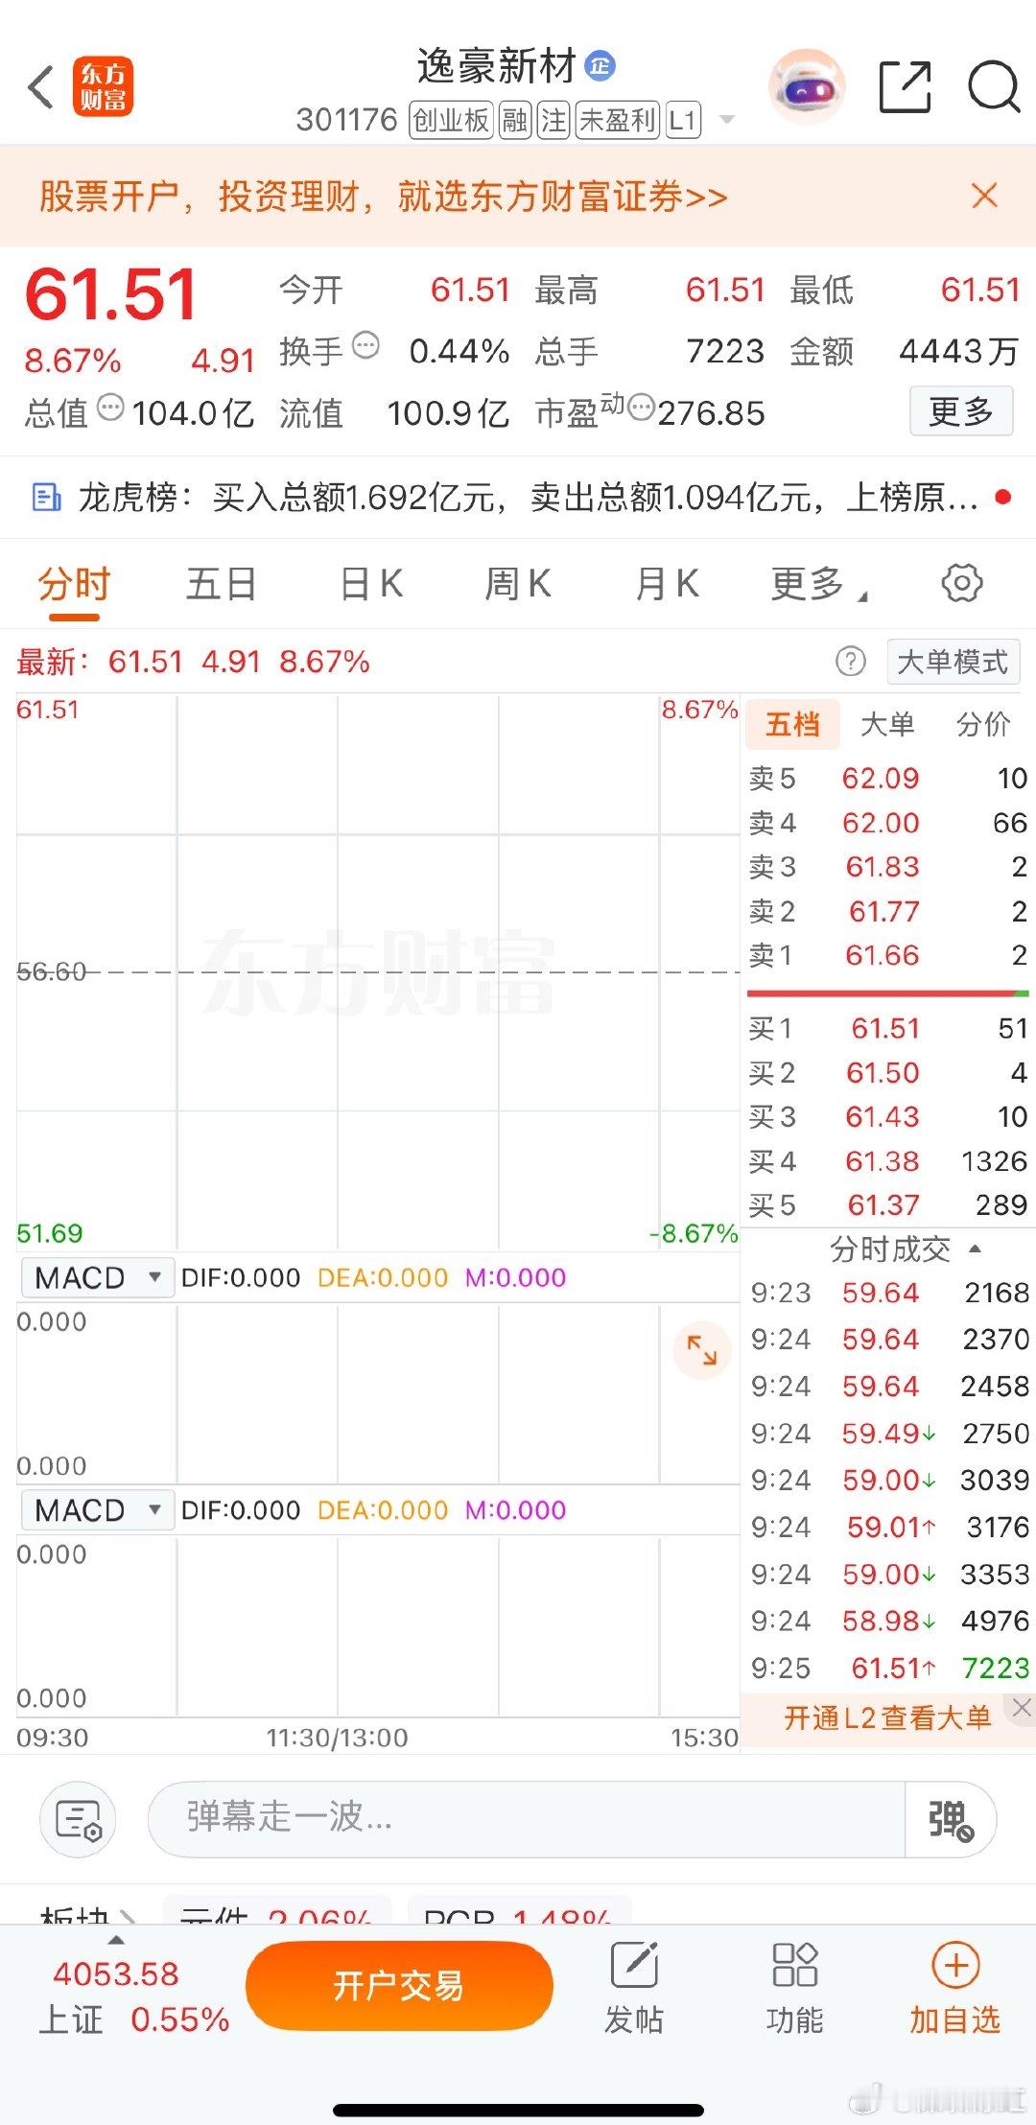Image resolution: width=1036 pixels, height=2125 pixels.
Task: Click the 开户交易 button
Action: [x=399, y=1985]
